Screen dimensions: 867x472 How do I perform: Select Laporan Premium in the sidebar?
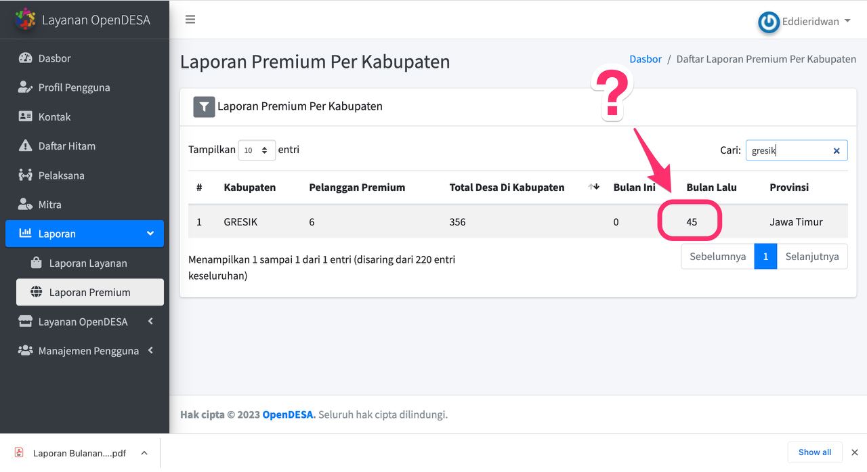(x=90, y=292)
